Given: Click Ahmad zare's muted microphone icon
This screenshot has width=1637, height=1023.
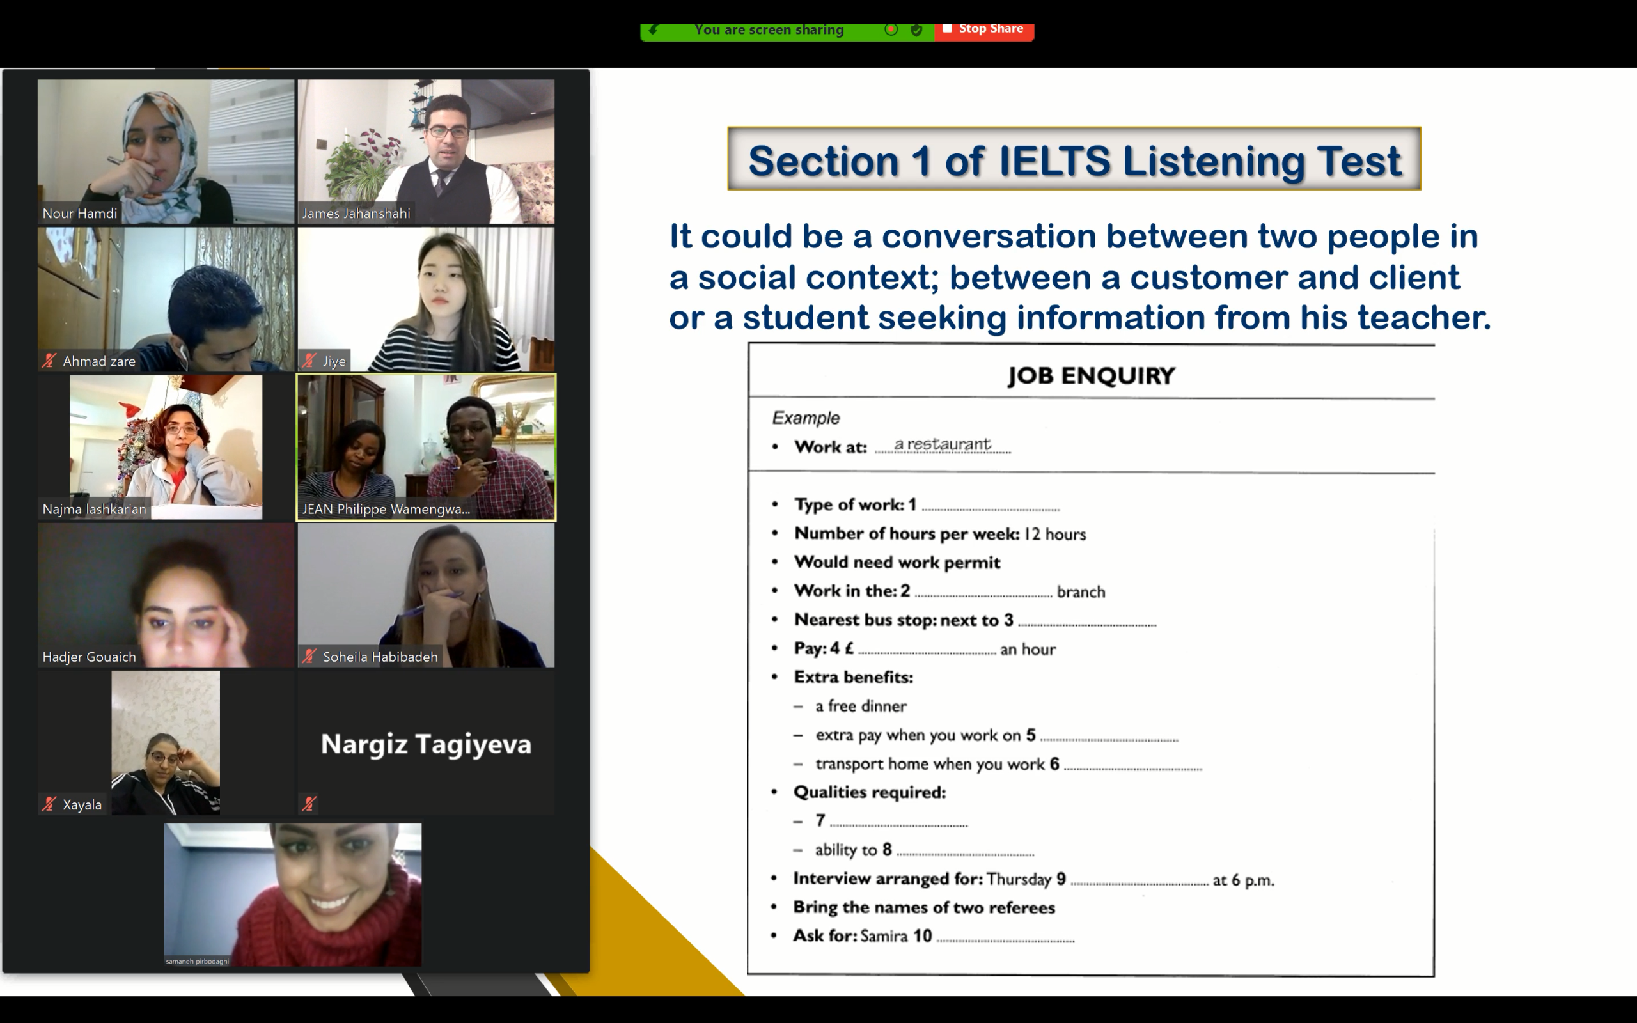Looking at the screenshot, I should tap(49, 361).
